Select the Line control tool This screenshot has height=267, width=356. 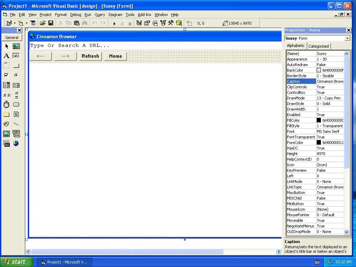tap(16, 124)
